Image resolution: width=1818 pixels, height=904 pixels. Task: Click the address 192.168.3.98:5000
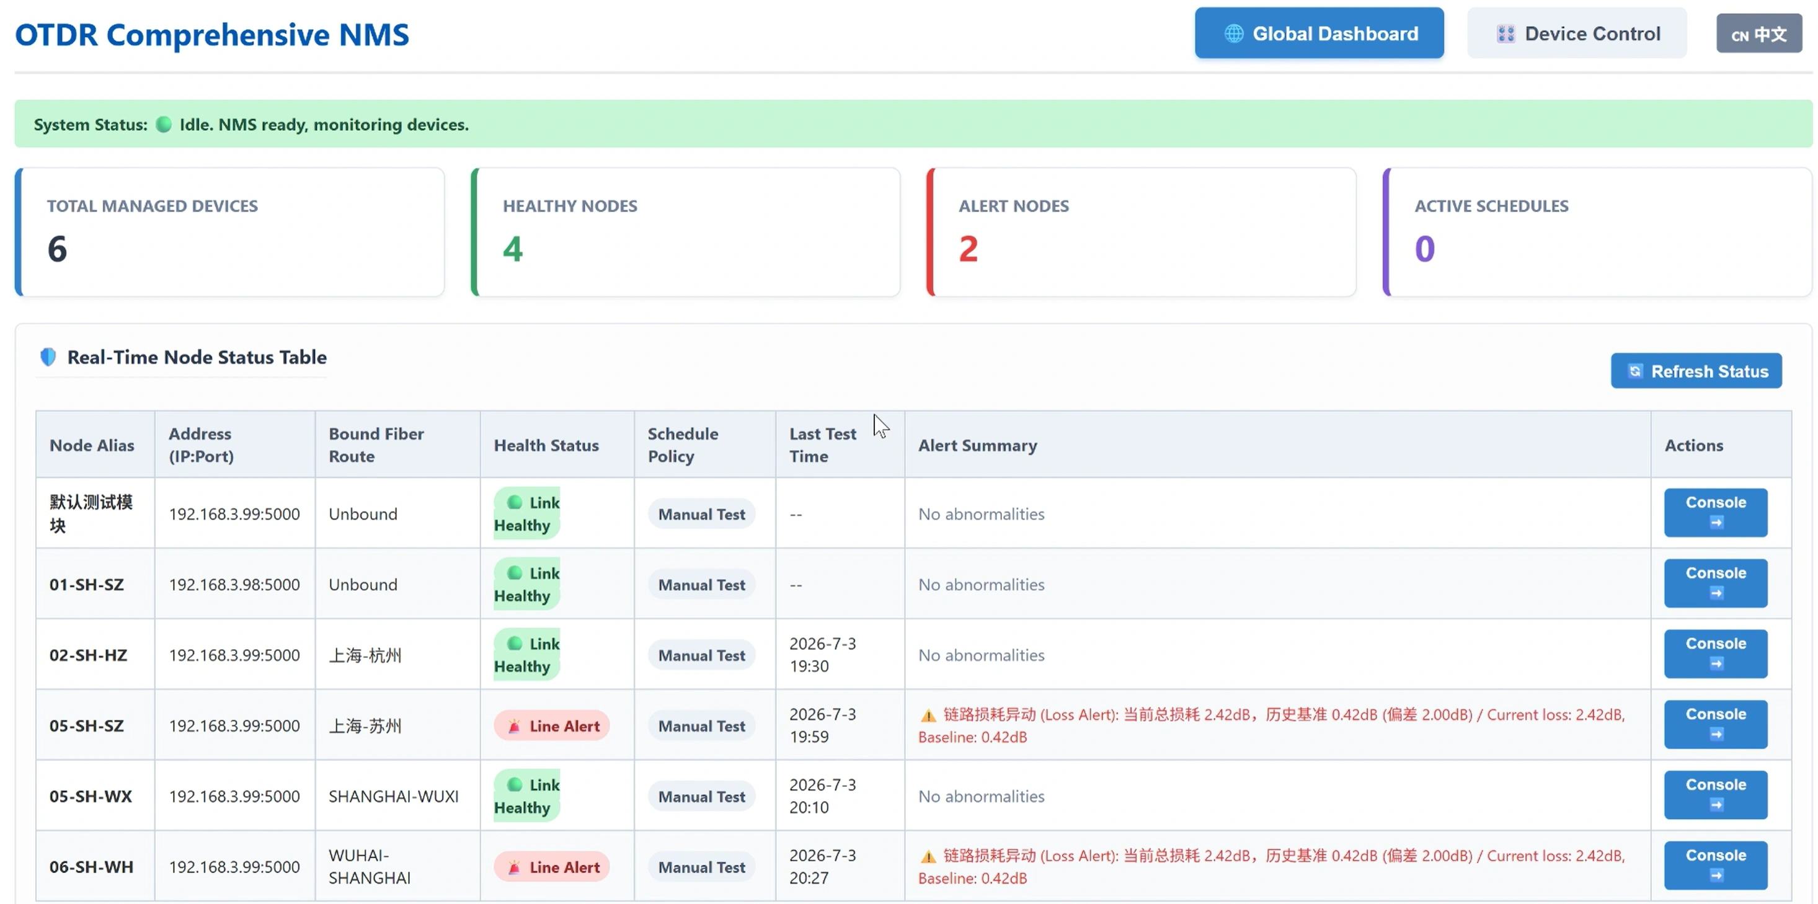(234, 584)
